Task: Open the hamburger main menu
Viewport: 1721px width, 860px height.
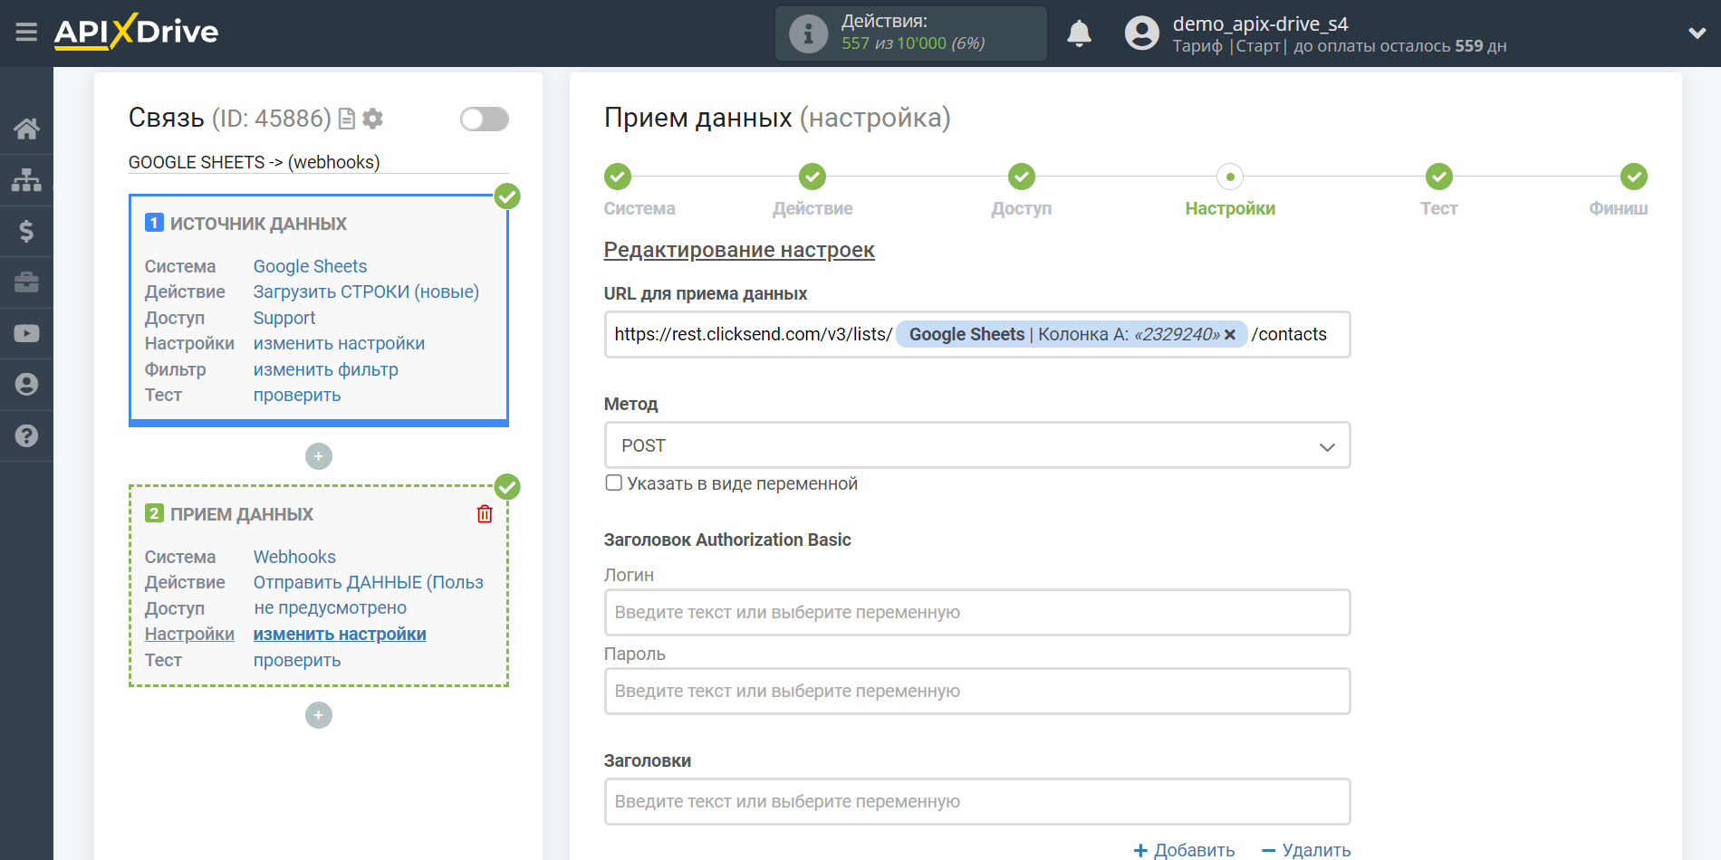Action: pyautogui.click(x=26, y=33)
